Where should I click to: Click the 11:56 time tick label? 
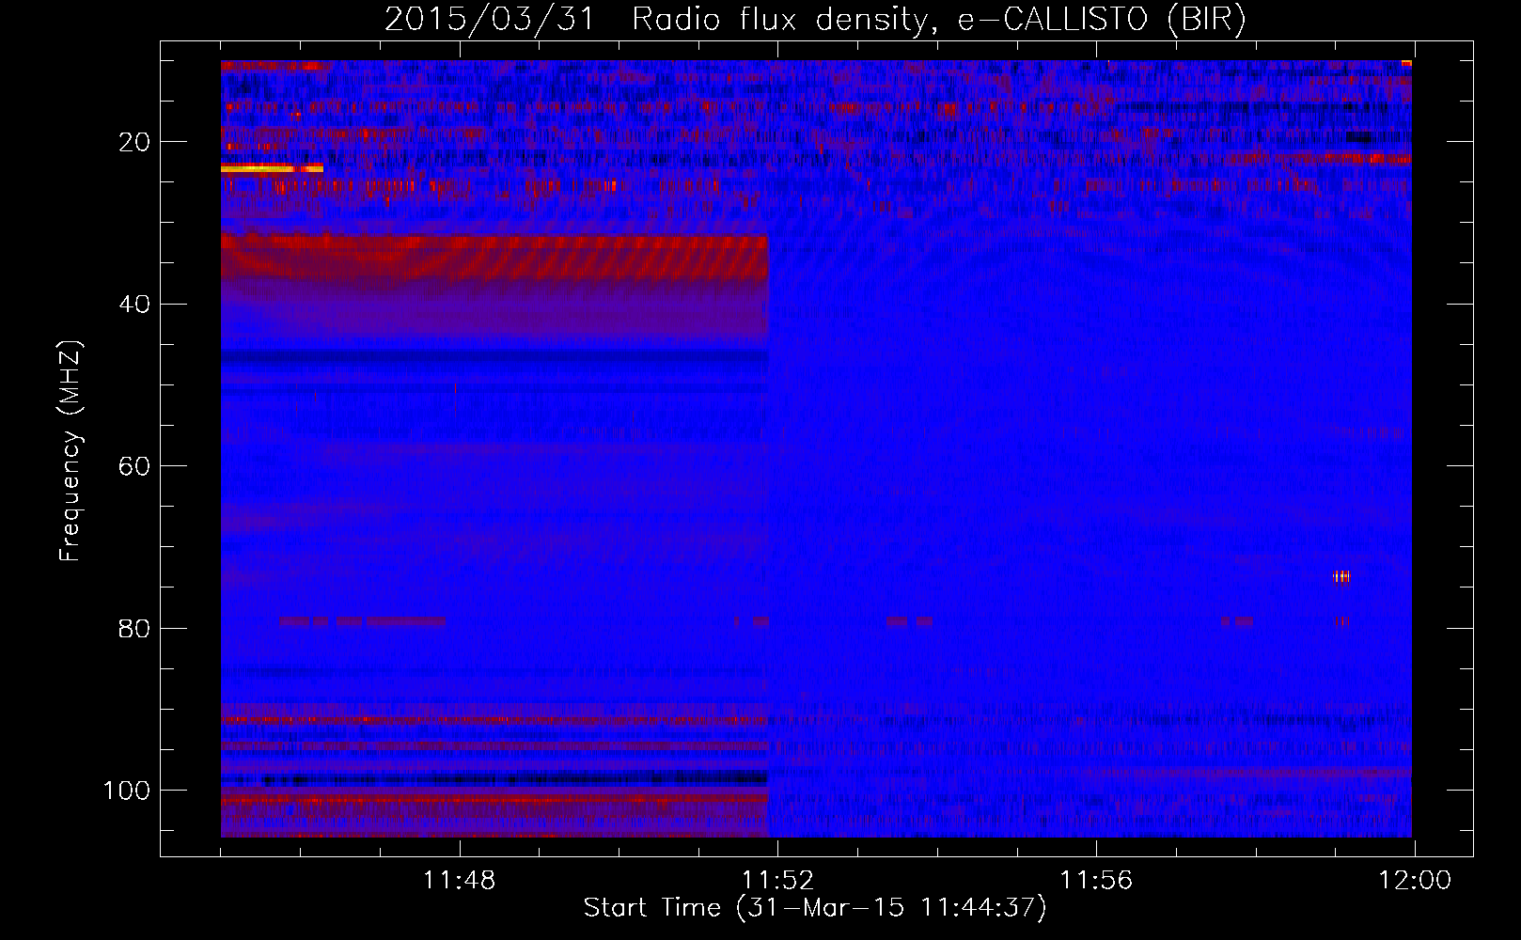pyautogui.click(x=1096, y=881)
